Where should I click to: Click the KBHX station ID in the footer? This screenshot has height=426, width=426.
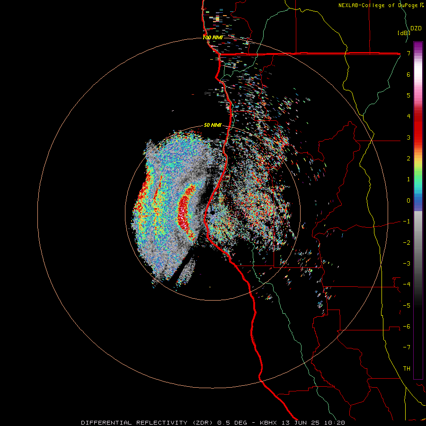tap(268, 423)
